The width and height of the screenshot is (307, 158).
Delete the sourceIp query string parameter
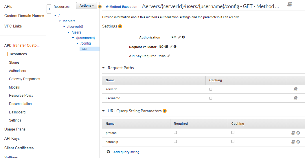(298, 142)
